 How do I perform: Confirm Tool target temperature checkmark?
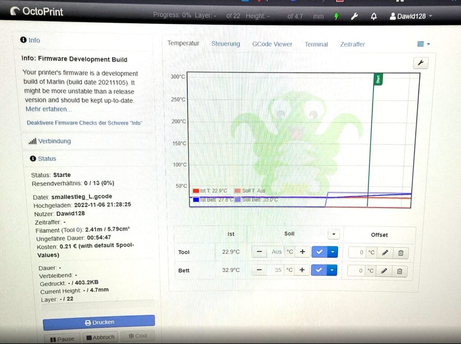click(x=319, y=252)
